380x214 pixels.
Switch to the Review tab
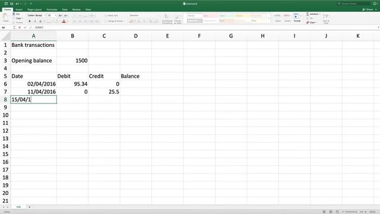[x=77, y=10]
